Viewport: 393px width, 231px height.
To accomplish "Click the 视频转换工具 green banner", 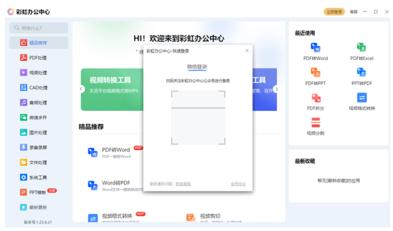I will pyautogui.click(x=112, y=90).
